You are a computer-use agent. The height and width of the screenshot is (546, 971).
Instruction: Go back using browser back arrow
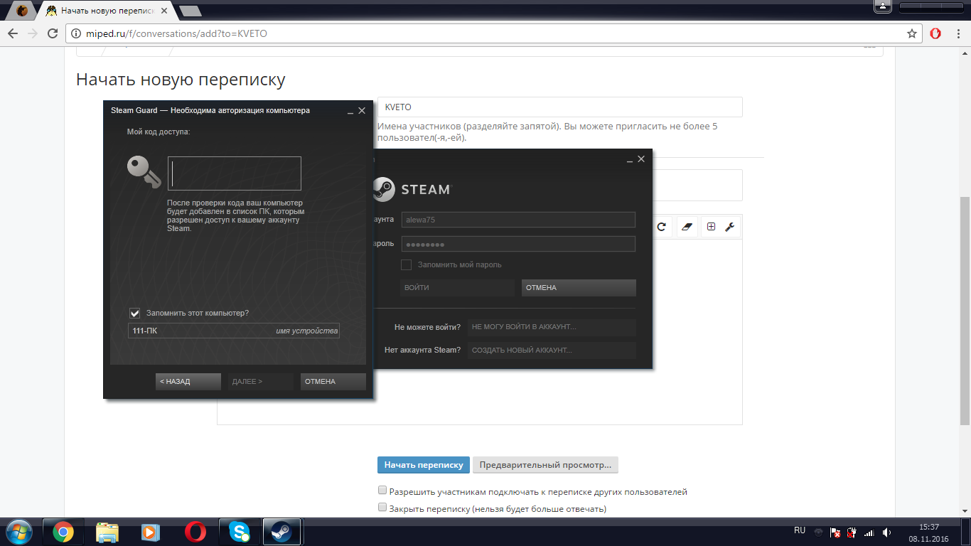(13, 33)
